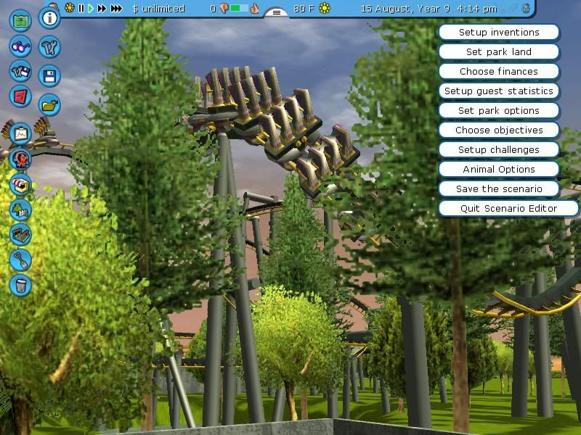The width and height of the screenshot is (581, 435).
Task: Open Setup challenges option
Action: pyautogui.click(x=499, y=150)
